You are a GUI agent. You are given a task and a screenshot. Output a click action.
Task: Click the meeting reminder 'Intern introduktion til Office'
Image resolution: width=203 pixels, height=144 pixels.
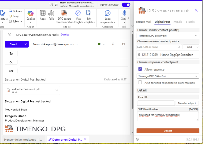77,4
